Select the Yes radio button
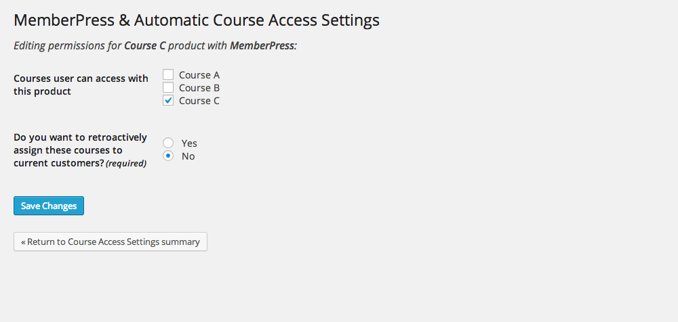Image resolution: width=678 pixels, height=322 pixels. (x=168, y=143)
